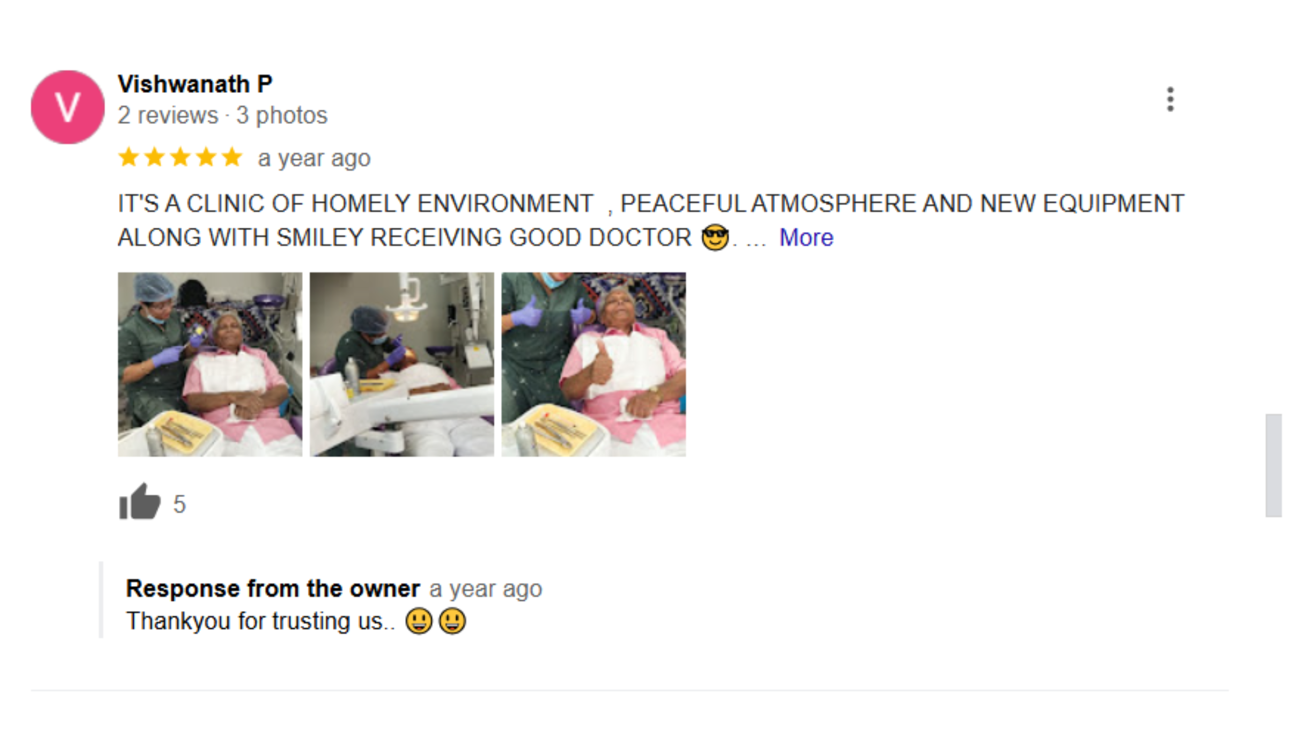The height and width of the screenshot is (735, 1307).
Task: Click the sunglasses emoji in review
Action: coord(715,237)
